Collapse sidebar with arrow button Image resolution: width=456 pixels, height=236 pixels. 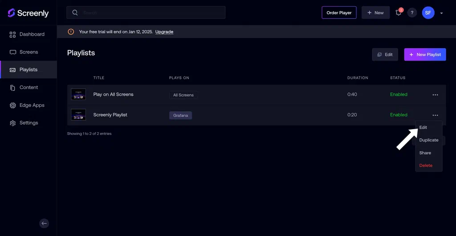click(x=44, y=223)
